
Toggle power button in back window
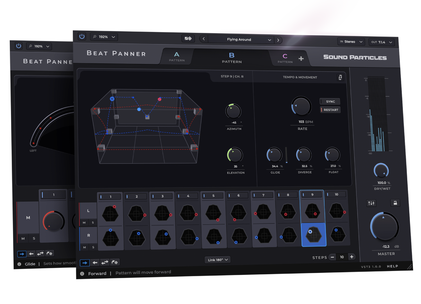coord(19,46)
